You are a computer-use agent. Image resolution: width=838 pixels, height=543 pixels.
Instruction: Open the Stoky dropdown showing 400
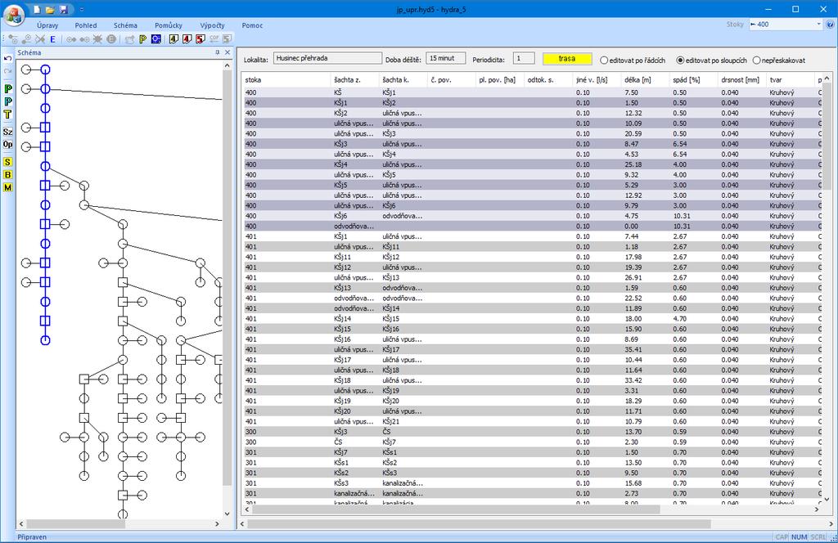785,24
